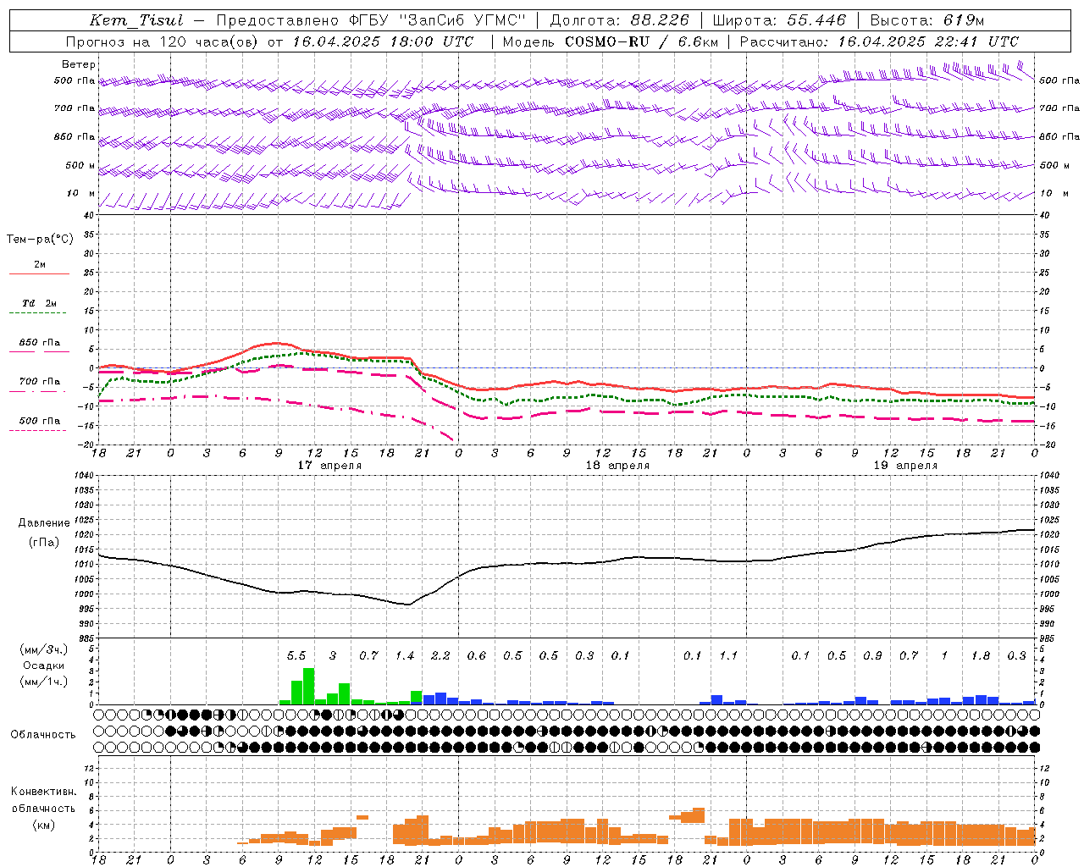
Task: Click the elevation value Высота: 619м
Action: pos(927,20)
